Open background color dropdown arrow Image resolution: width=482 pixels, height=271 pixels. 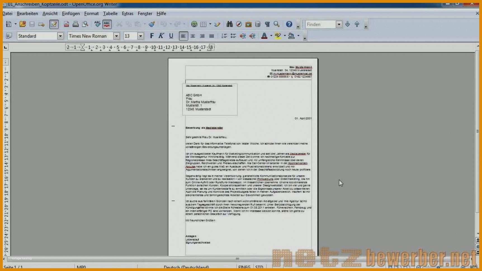(298, 36)
